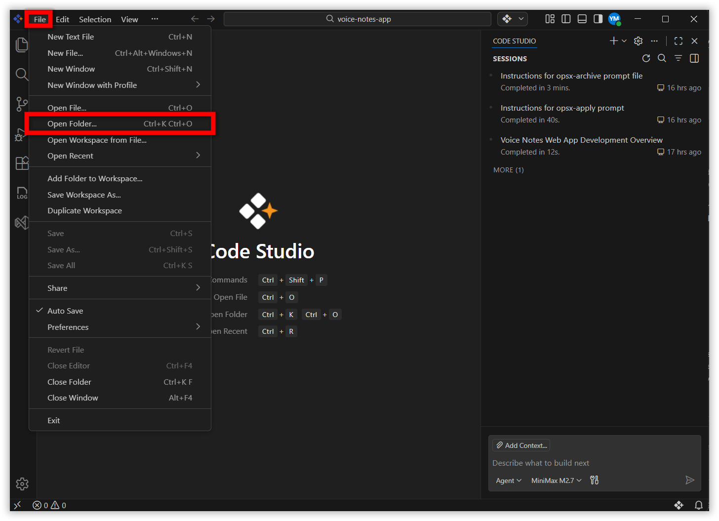Select Open Workspace from File...

[x=120, y=140]
